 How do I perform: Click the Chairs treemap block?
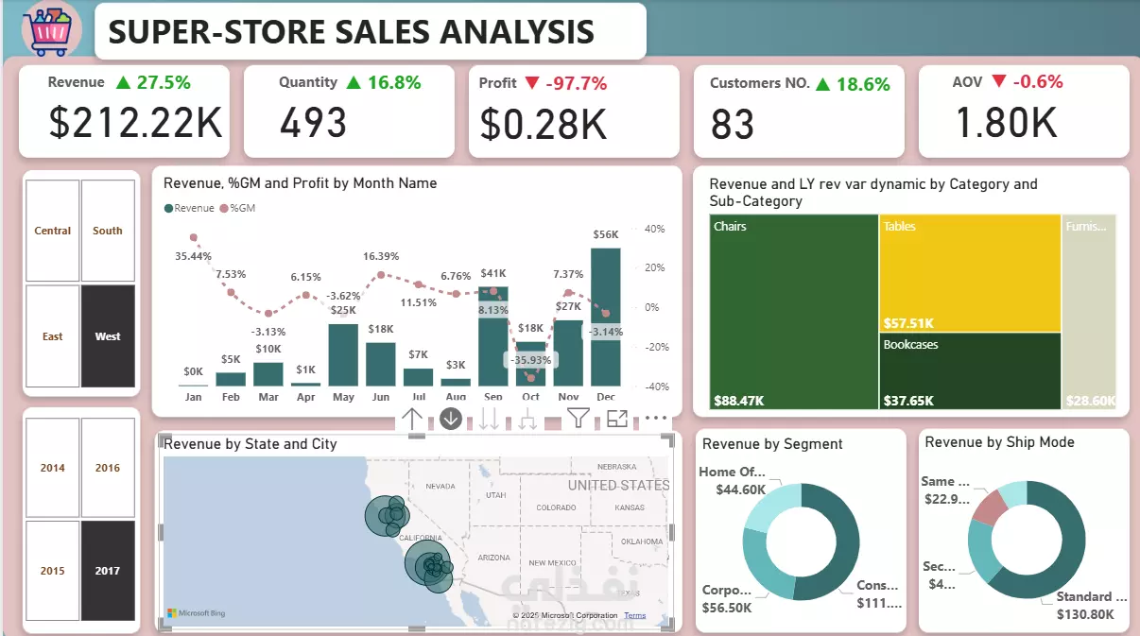tap(794, 313)
